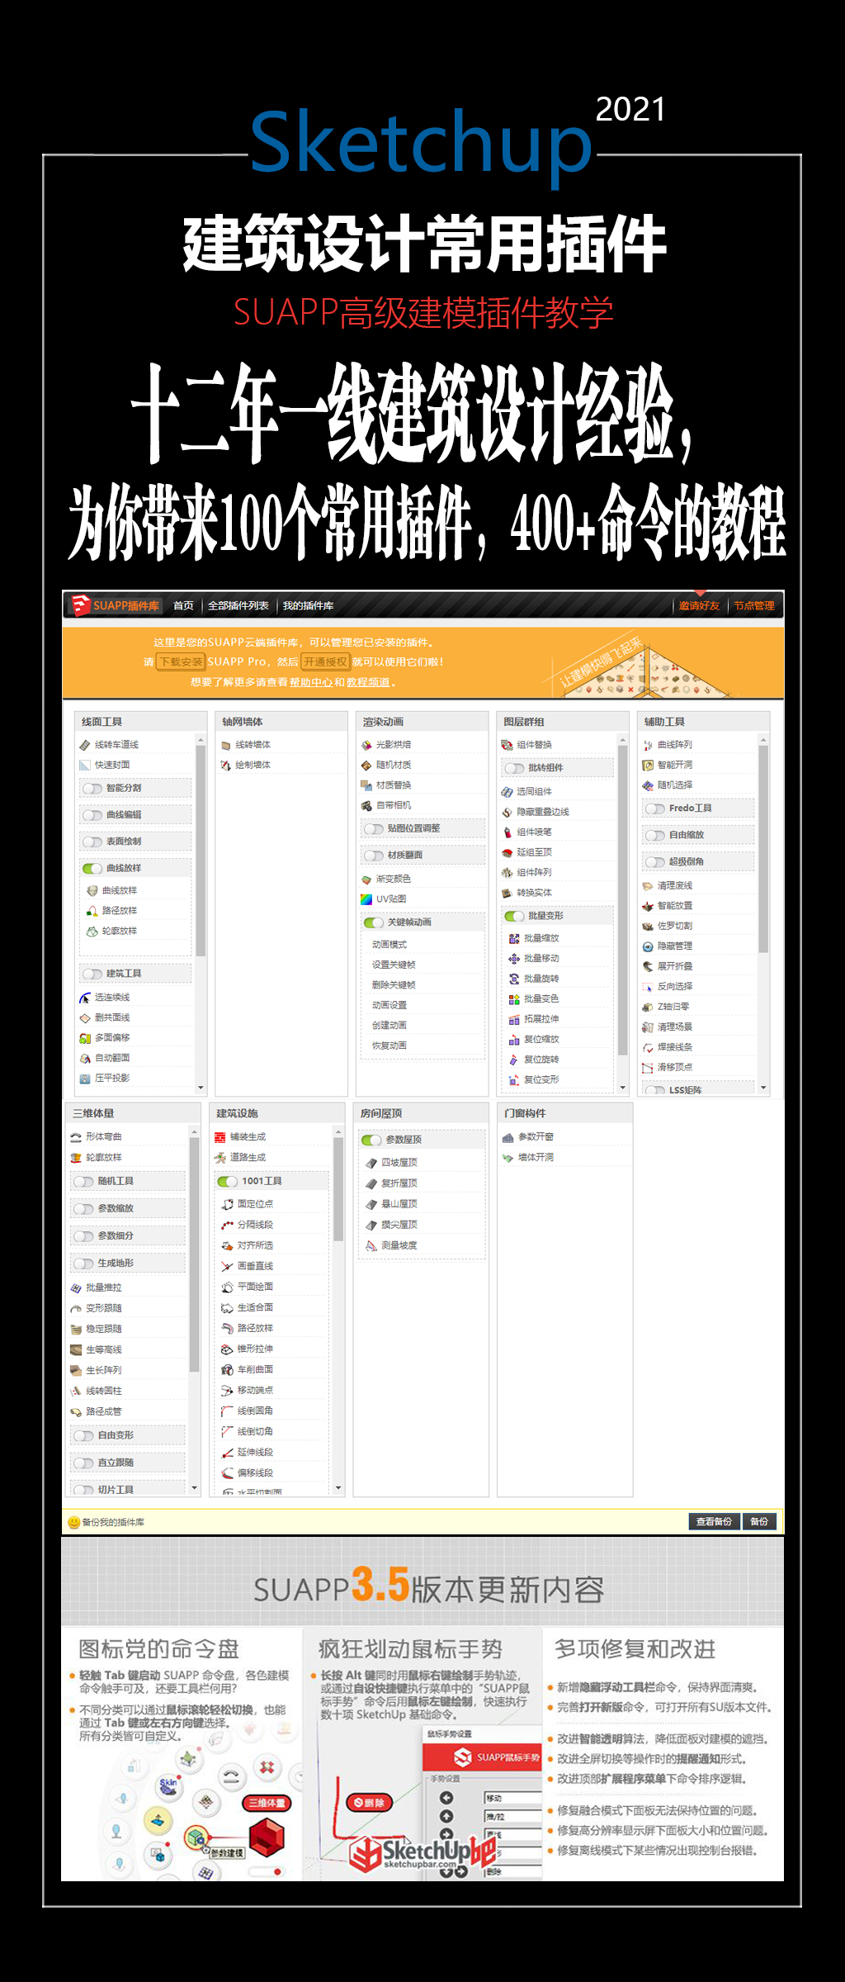Select the 随机材质 icon
Viewport: 845px width, 1982px height.
click(366, 765)
